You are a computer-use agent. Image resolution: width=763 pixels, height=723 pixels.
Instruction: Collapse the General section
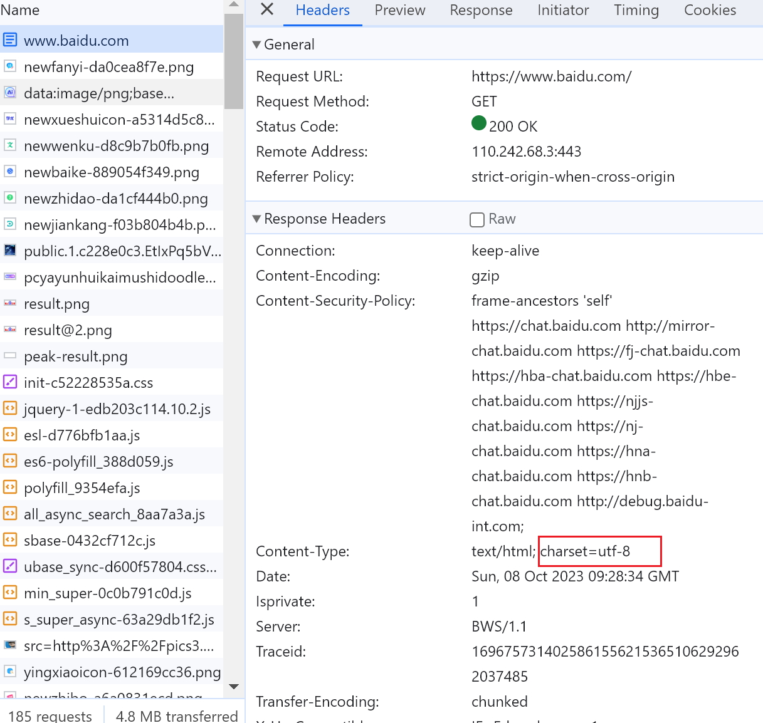click(x=256, y=44)
